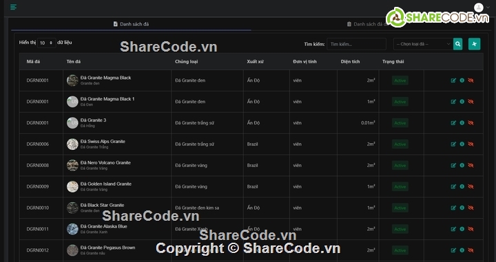Hide Đá Golden Island Granite via eye-slash

click(x=471, y=186)
